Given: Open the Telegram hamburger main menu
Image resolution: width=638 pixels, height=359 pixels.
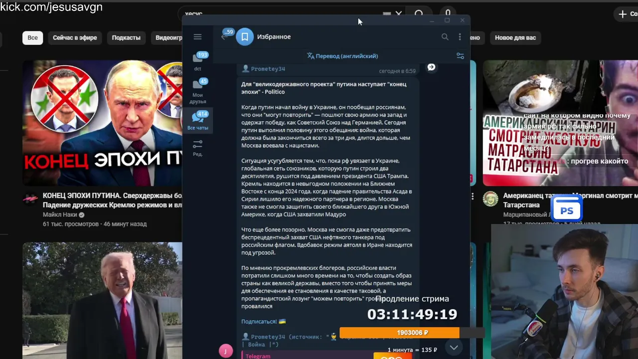Looking at the screenshot, I should tap(197, 36).
